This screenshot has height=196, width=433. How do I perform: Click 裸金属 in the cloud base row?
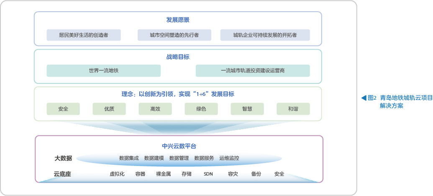click(x=164, y=174)
